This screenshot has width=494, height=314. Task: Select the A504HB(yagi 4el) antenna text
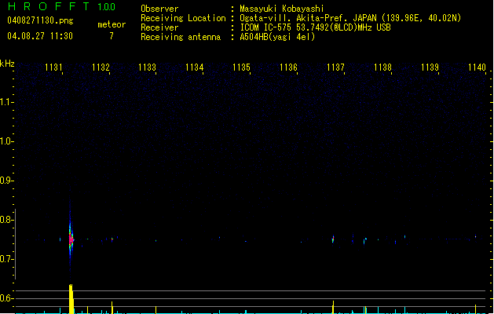(x=277, y=37)
